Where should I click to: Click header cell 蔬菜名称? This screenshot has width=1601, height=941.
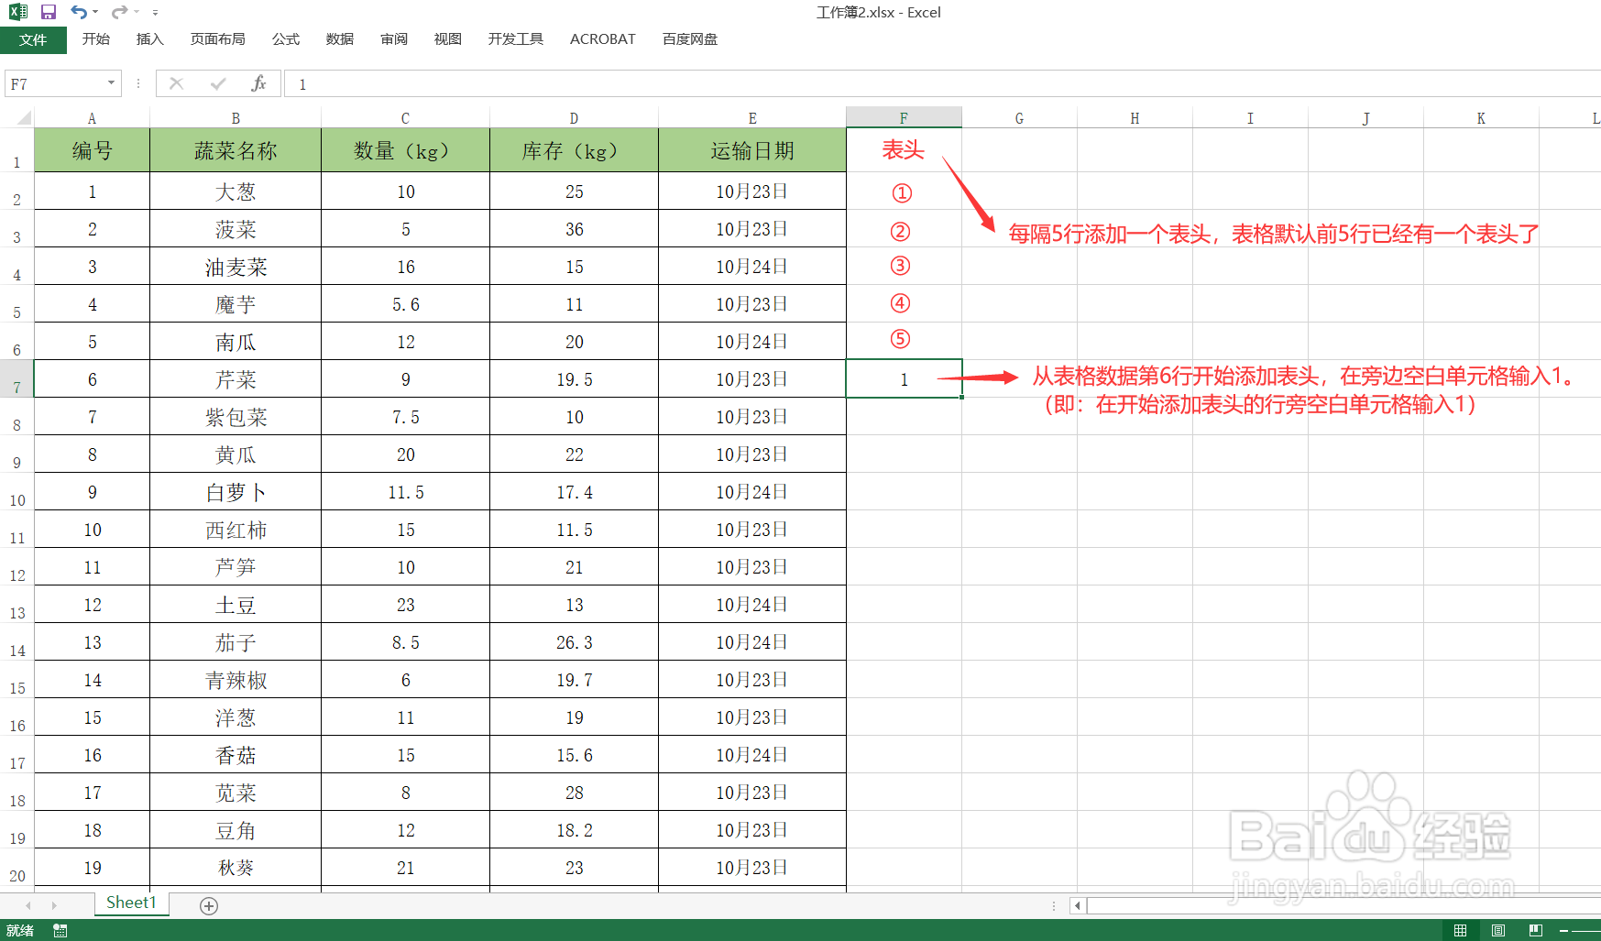236,150
